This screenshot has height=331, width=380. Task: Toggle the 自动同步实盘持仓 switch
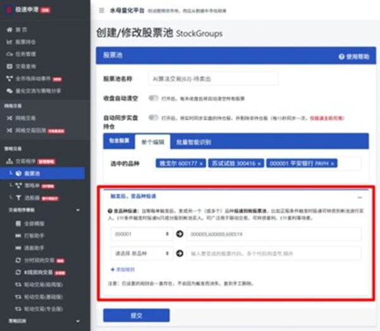(153, 117)
